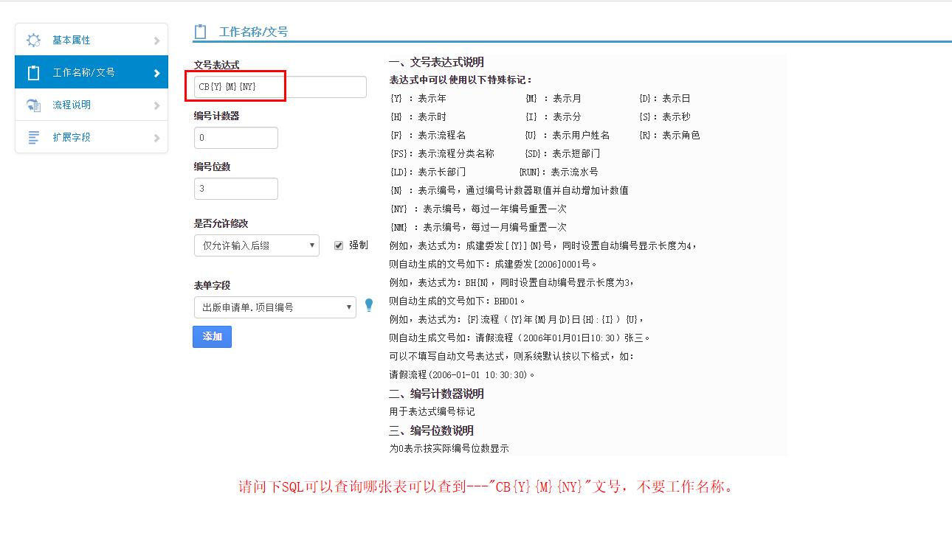Click the {S}:表示秒 text
The height and width of the screenshot is (541, 952).
[665, 116]
